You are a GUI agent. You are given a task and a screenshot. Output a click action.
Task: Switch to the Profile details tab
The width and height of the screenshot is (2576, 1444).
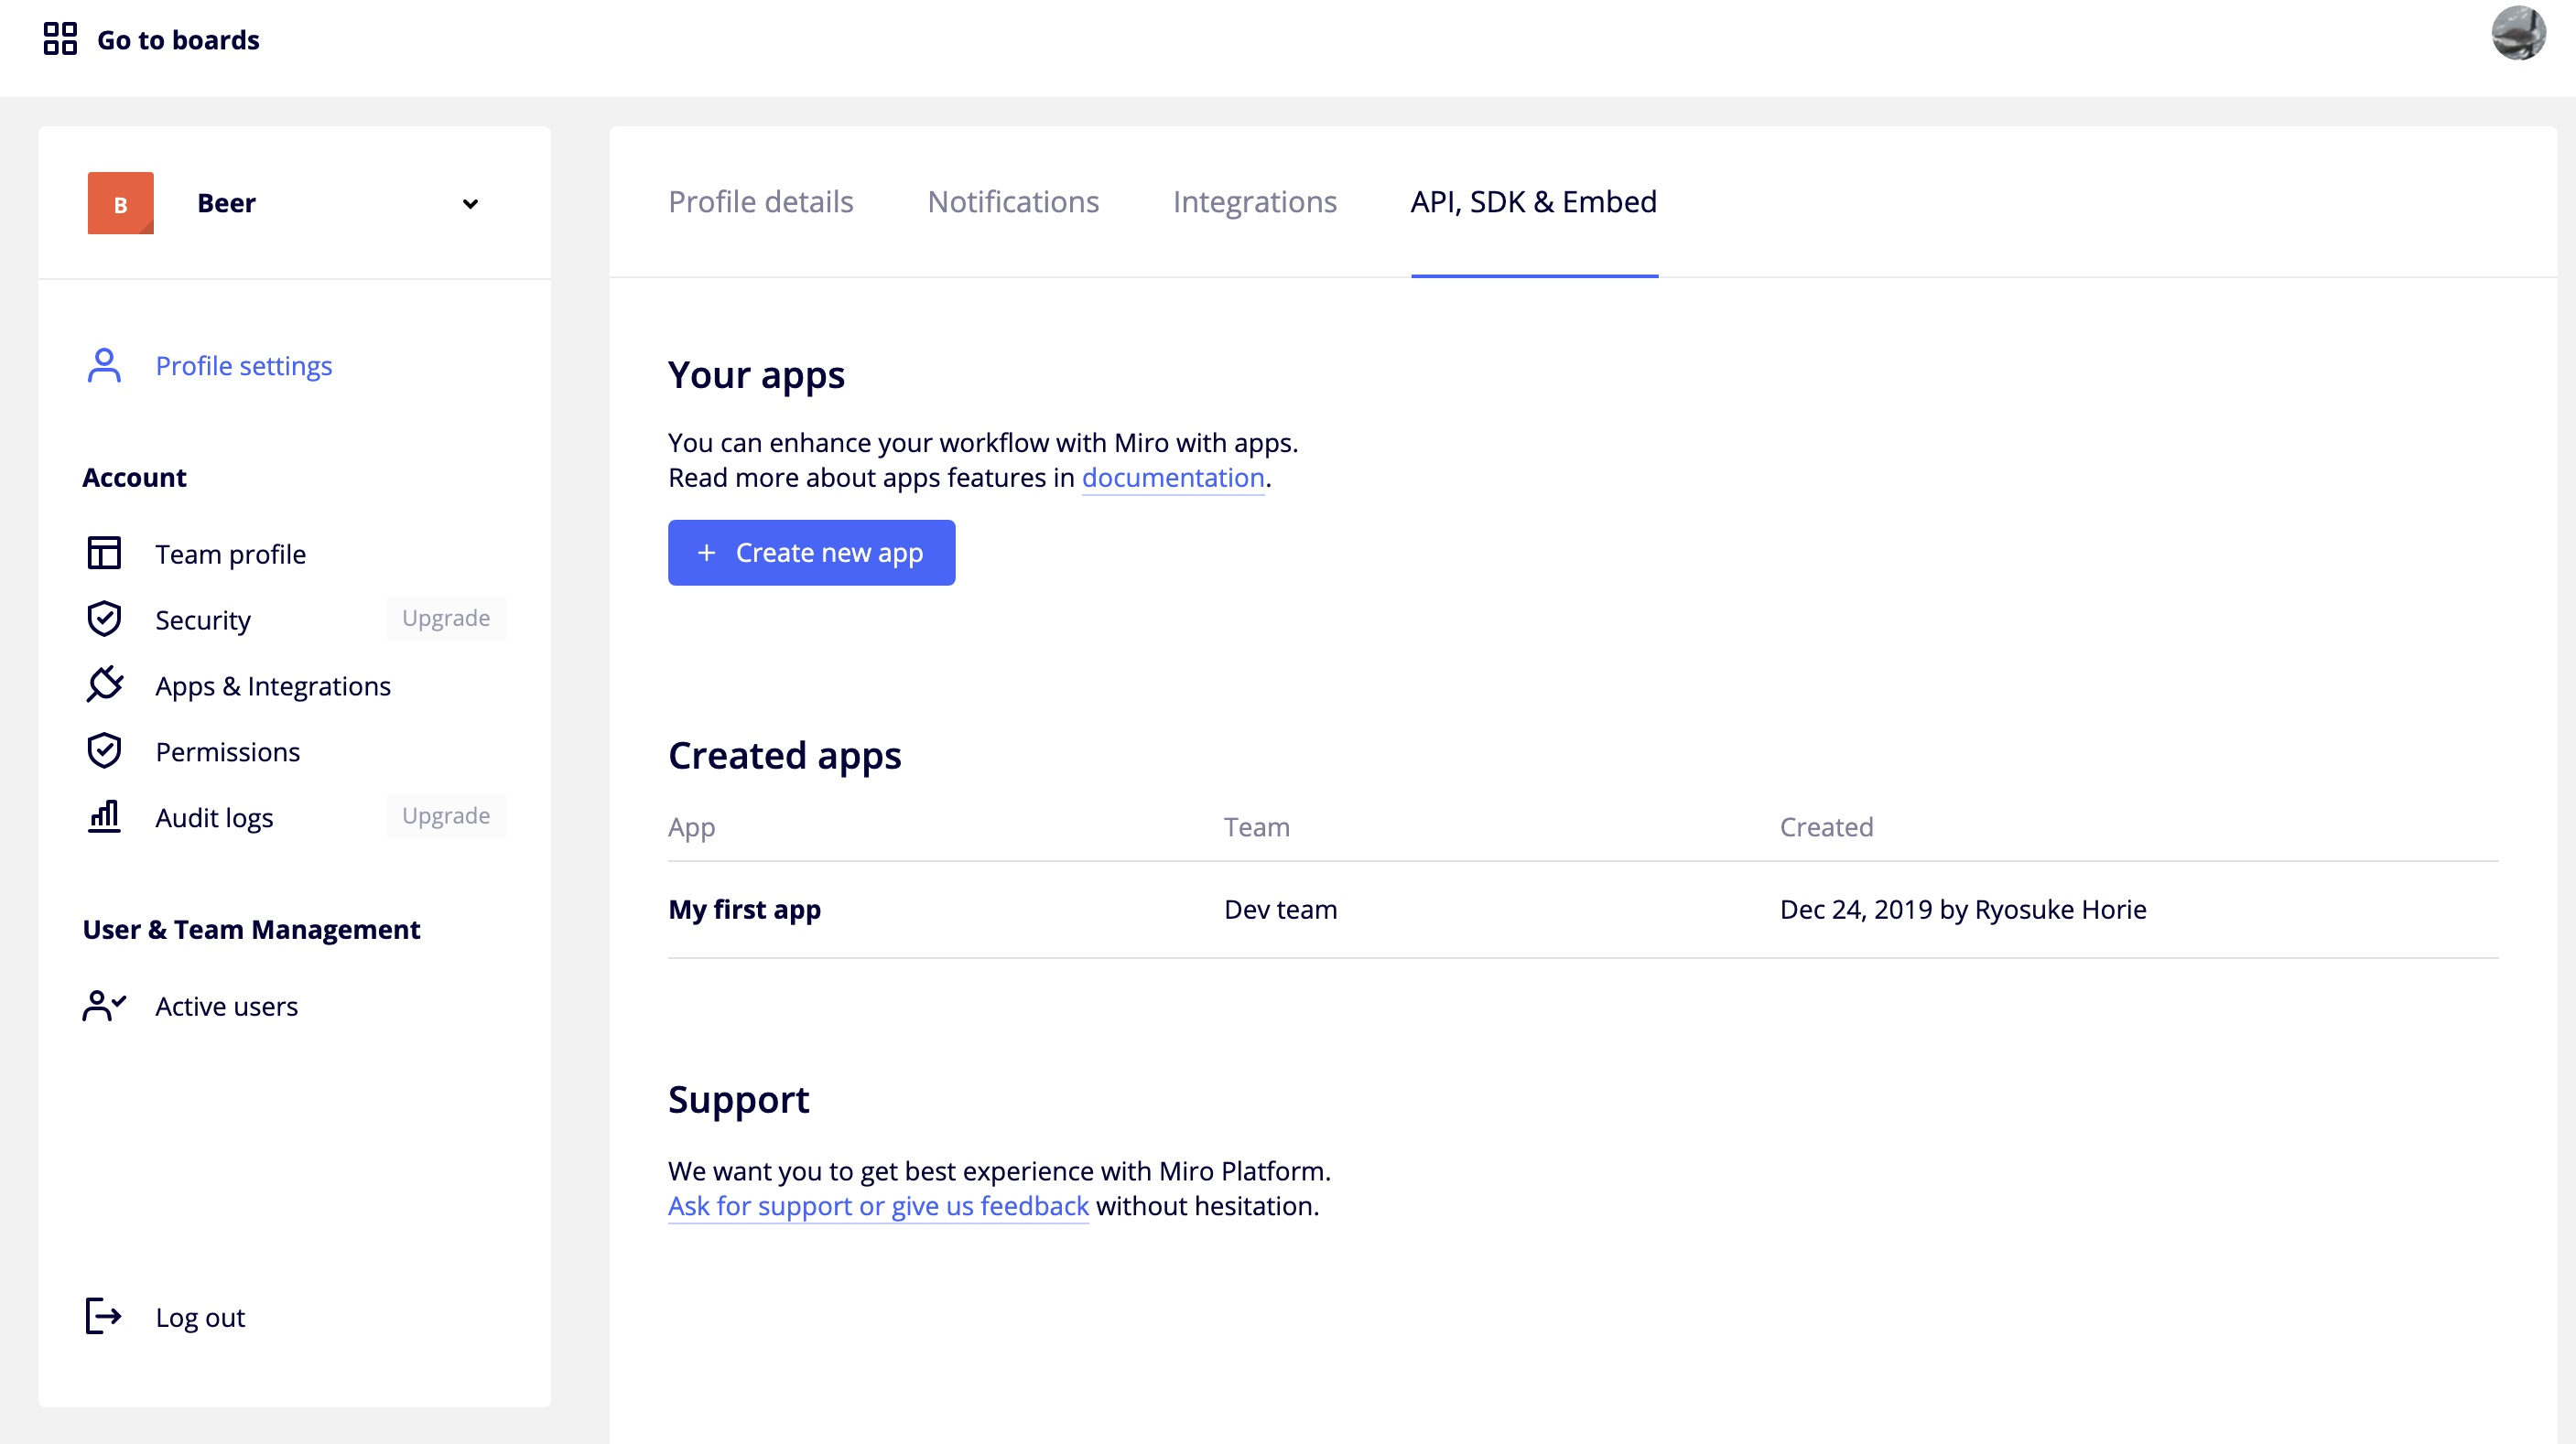tap(760, 202)
